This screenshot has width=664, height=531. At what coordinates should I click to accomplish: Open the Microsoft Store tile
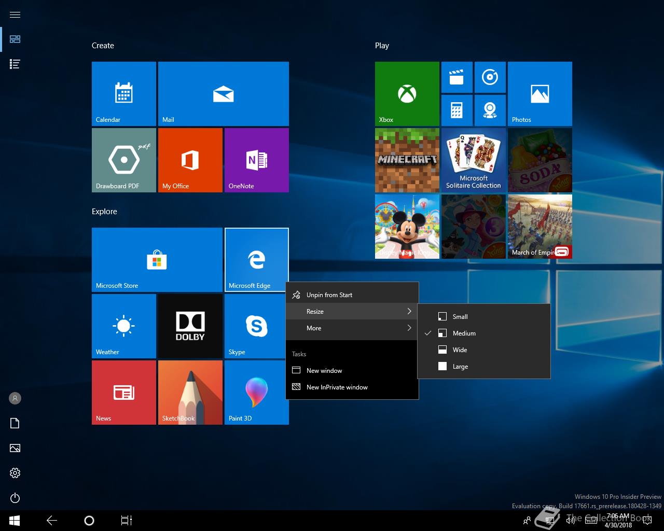[157, 260]
